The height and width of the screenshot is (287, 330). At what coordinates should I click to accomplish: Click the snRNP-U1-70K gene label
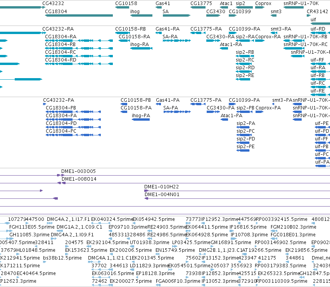(x=301, y=3)
